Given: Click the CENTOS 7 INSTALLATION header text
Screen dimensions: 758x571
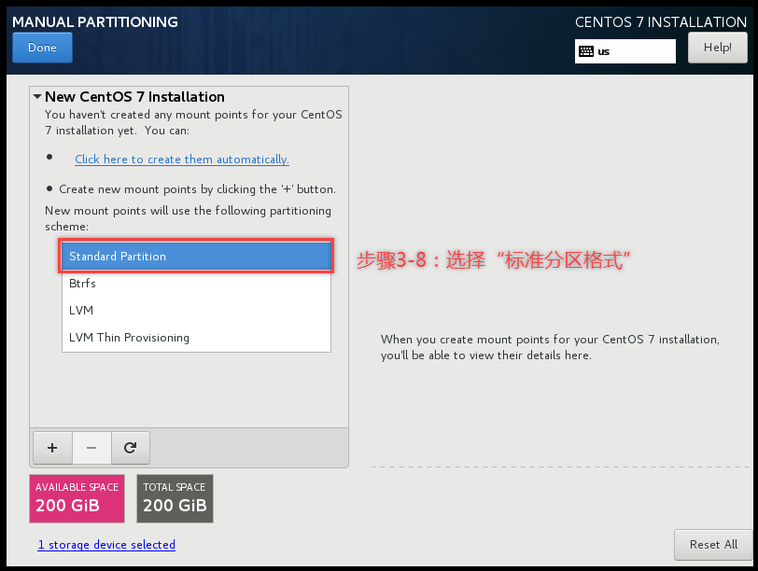Looking at the screenshot, I should click(x=661, y=21).
